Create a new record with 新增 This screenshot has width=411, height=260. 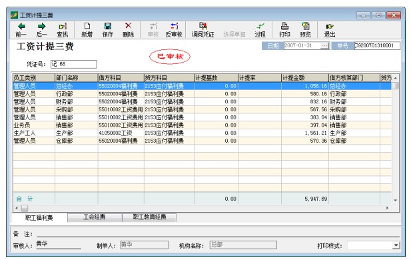click(87, 30)
